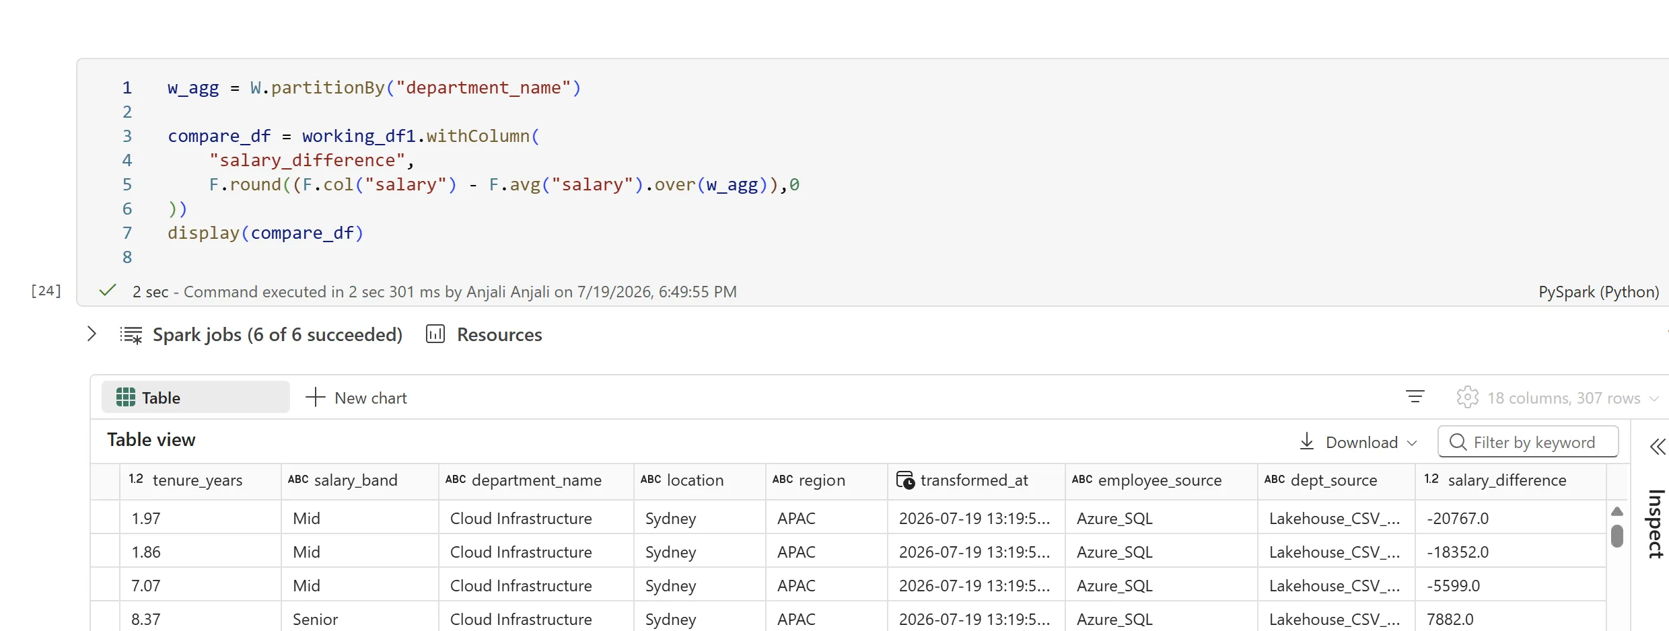Select the location column header
The height and width of the screenshot is (631, 1669).
(x=700, y=480)
